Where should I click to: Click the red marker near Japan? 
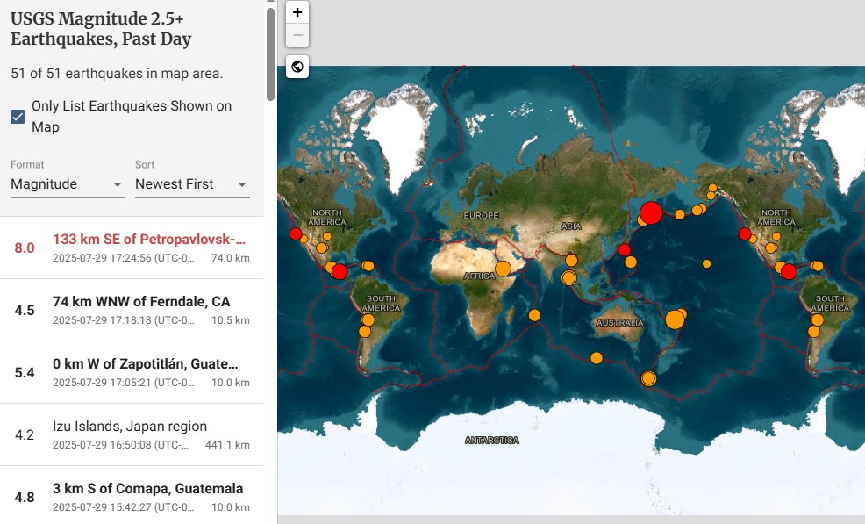[x=625, y=249]
